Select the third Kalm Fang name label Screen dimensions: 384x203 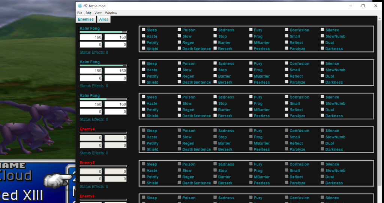coord(90,96)
